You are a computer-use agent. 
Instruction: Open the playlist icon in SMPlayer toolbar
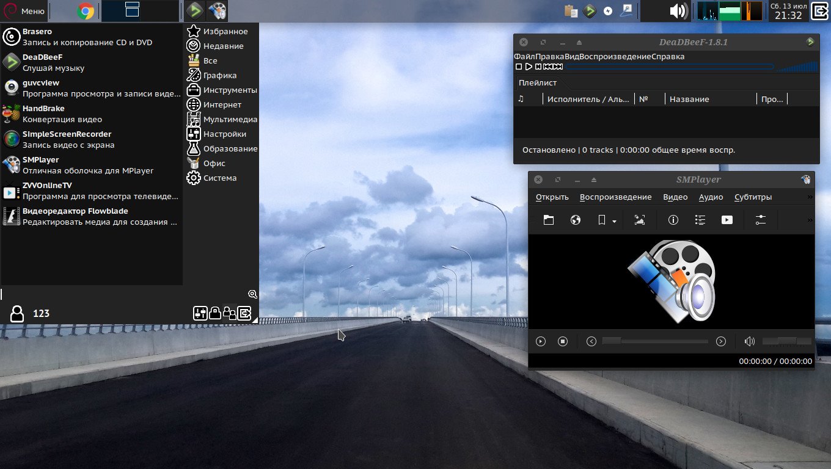click(700, 220)
